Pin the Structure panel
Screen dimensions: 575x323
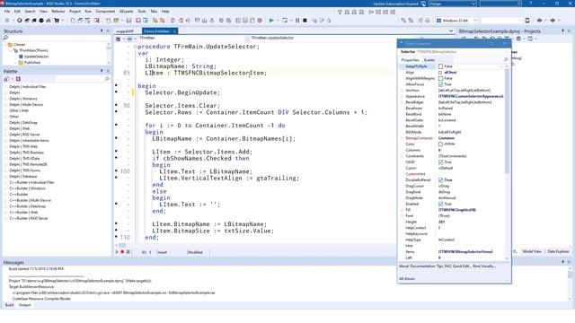click(102, 31)
